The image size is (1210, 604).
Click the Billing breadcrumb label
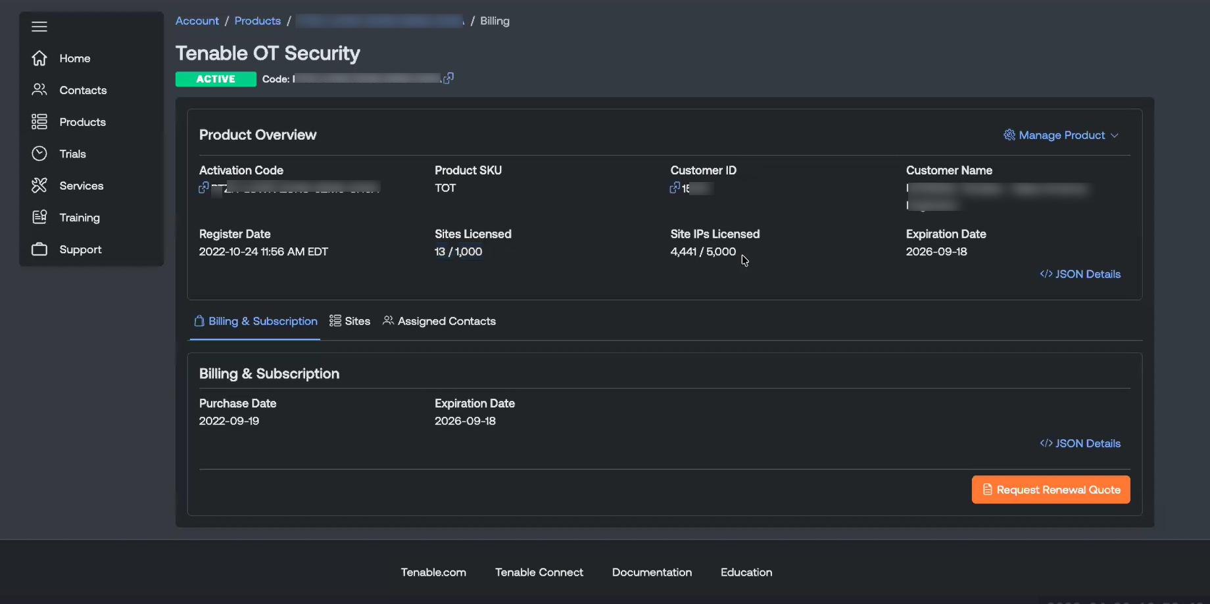click(495, 21)
